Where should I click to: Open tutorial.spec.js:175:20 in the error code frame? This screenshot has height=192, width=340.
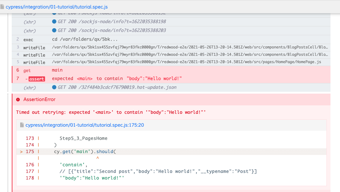coord(85,125)
